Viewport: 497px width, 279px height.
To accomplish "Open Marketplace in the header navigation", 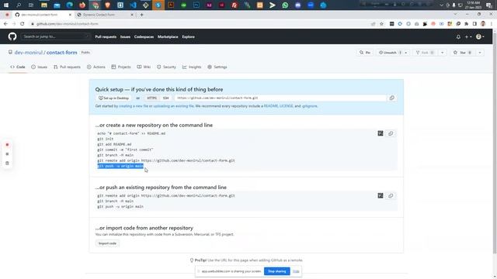I will pyautogui.click(x=168, y=36).
